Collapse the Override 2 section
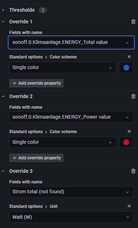Screen dimensions: 138x228 click(x=3, y=96)
